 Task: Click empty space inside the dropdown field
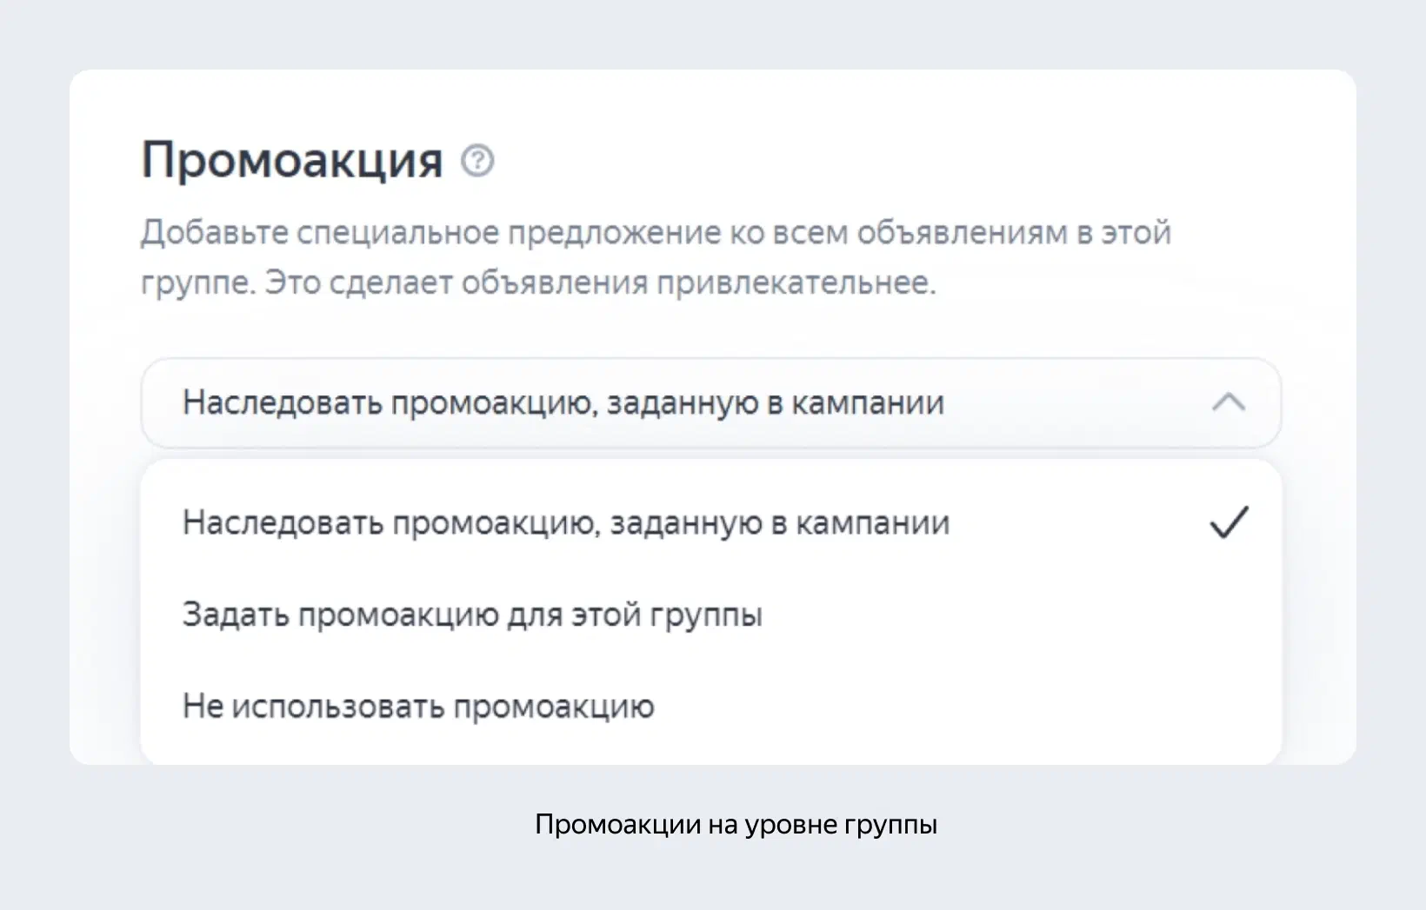click(x=1078, y=403)
